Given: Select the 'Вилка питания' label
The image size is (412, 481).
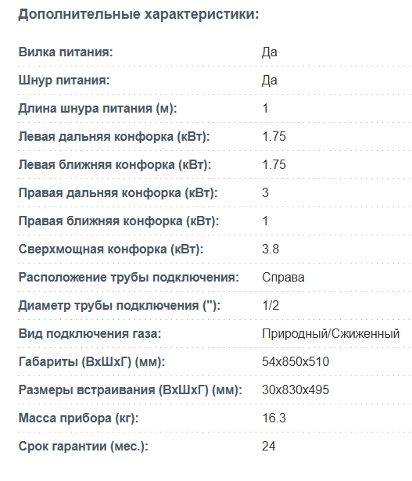Looking at the screenshot, I should 66,52.
